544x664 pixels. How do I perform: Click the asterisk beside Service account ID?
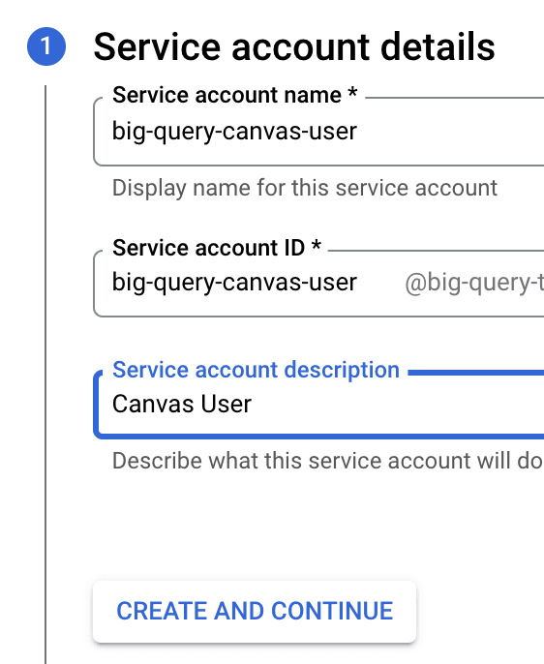click(316, 246)
